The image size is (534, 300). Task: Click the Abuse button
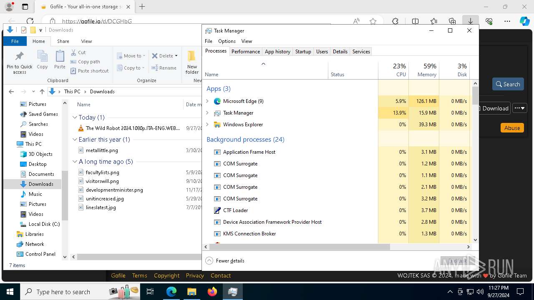tap(512, 128)
